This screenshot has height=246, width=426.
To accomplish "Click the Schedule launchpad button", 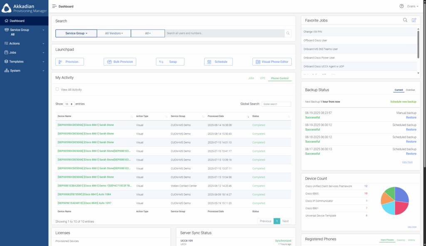I will (x=218, y=62).
